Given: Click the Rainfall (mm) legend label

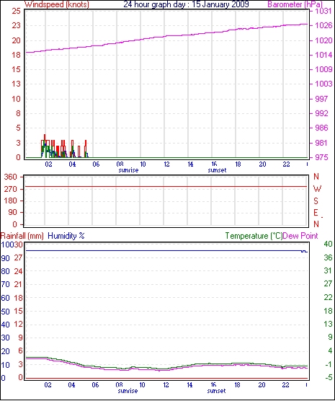Looking at the screenshot, I should 22,236.
